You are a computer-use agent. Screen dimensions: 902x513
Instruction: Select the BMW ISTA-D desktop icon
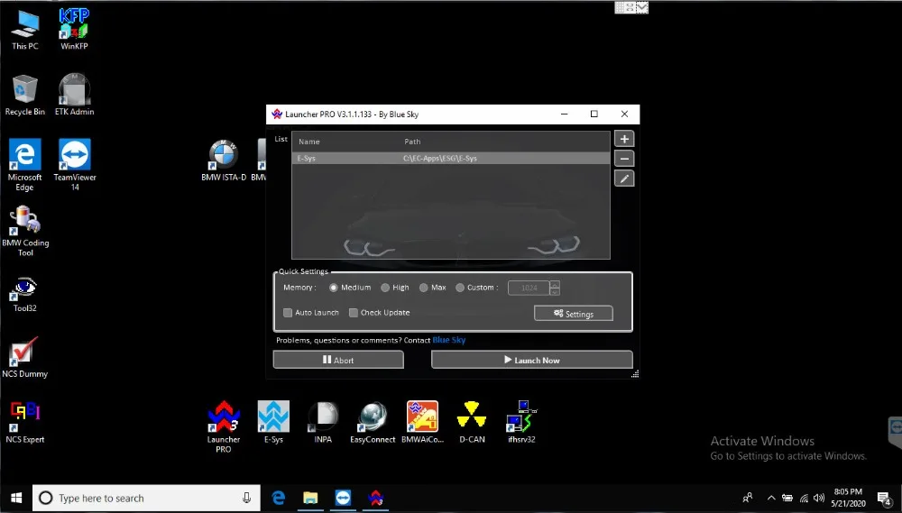click(x=223, y=161)
